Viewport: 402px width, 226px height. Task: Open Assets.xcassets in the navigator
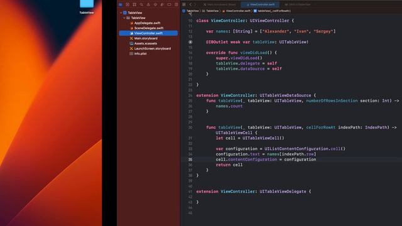click(145, 43)
